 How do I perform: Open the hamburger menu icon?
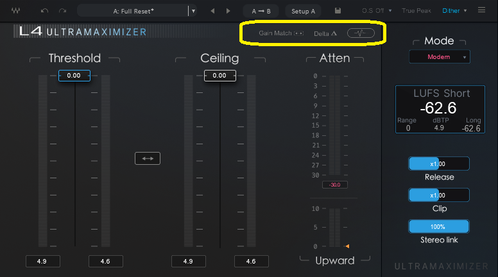point(482,10)
